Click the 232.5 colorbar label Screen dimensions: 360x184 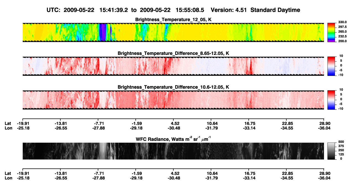[x=343, y=36]
